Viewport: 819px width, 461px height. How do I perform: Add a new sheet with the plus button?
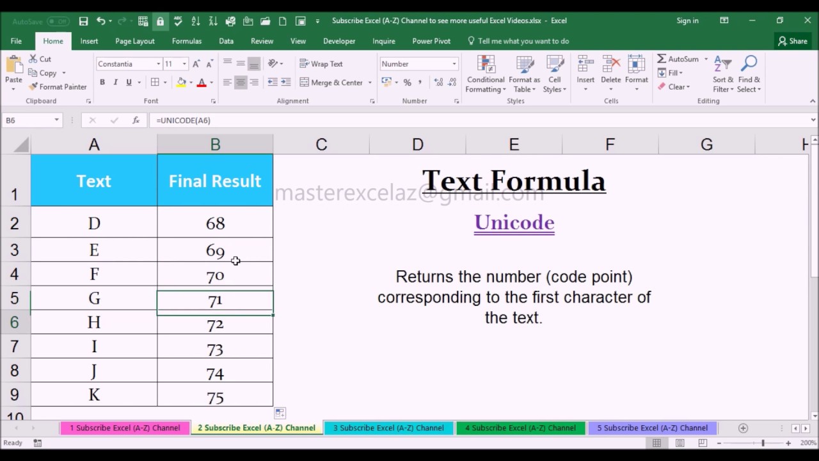tap(743, 428)
